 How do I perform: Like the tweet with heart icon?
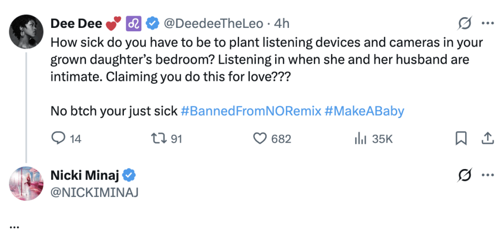[260, 139]
